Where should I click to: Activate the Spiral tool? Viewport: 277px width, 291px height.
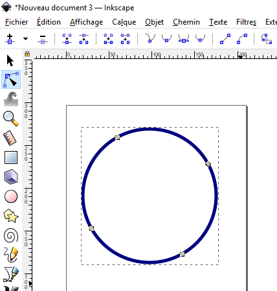[11, 235]
